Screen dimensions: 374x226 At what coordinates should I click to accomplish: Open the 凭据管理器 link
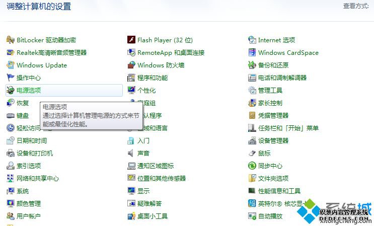273,116
